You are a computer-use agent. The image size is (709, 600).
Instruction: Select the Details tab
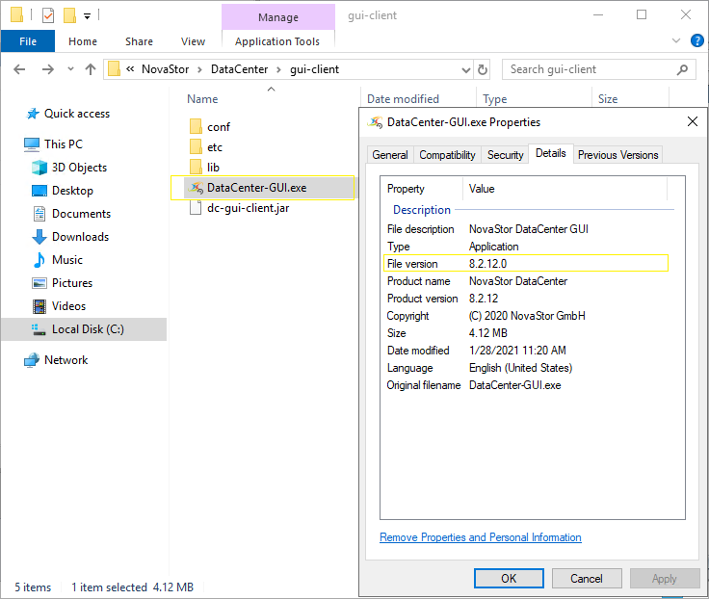tap(551, 153)
